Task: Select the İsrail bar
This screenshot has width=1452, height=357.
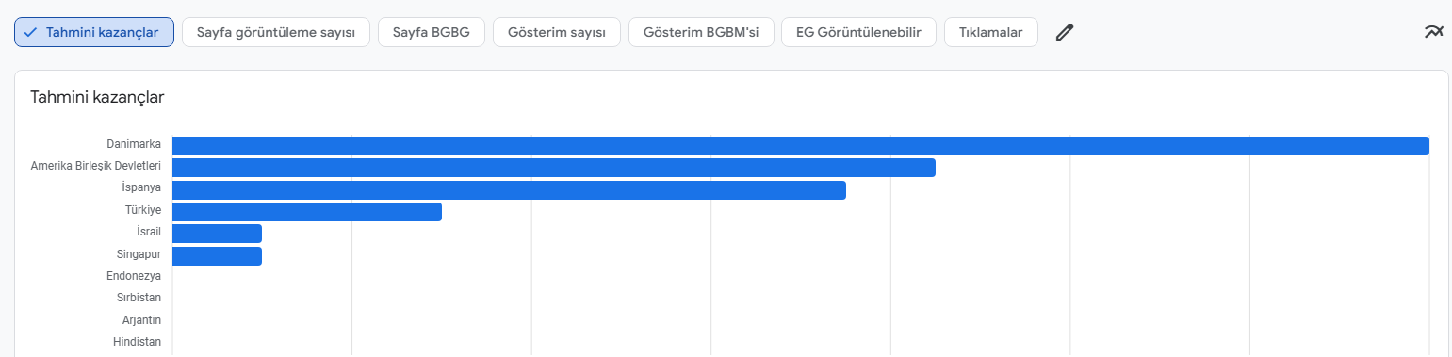Action: click(217, 234)
